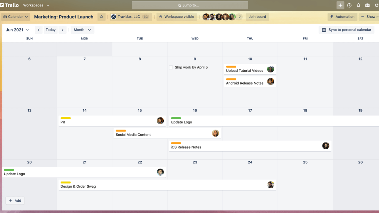Screen dimensions: 379x213
Task: Select the date number 25
Action: point(305,162)
